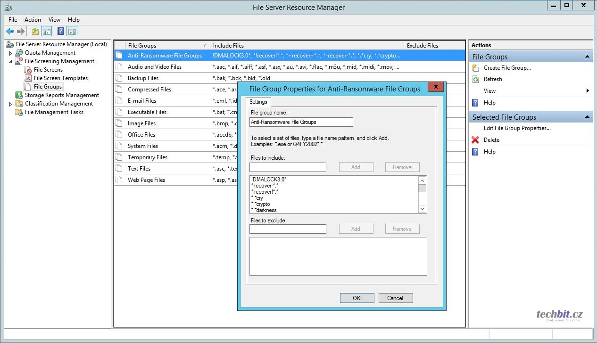Collapse the File Screening Management node
Image resolution: width=597 pixels, height=343 pixels.
[x=11, y=61]
